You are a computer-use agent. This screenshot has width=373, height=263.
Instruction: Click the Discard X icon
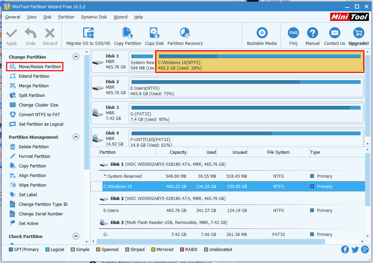(50, 33)
